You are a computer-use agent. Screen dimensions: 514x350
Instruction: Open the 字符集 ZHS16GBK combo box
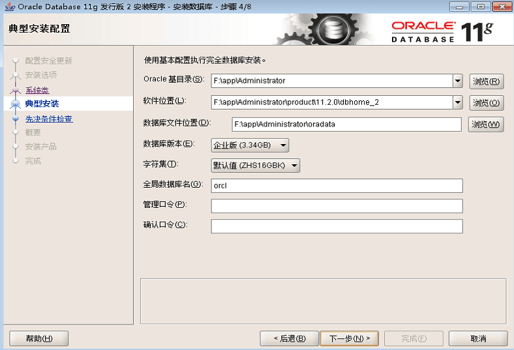click(x=255, y=166)
